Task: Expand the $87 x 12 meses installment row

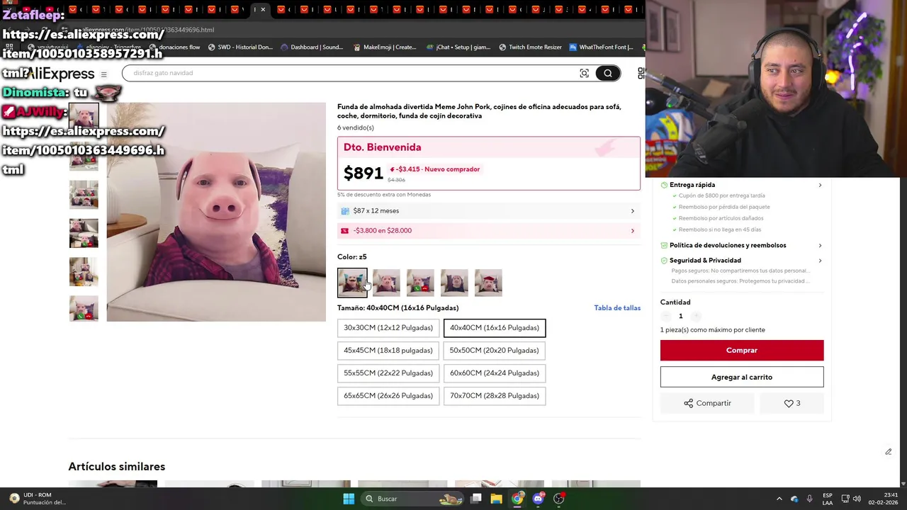Action: (x=489, y=211)
